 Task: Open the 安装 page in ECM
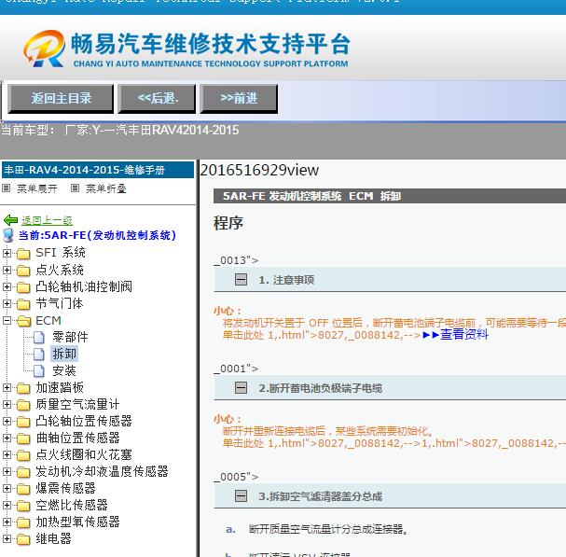(64, 370)
